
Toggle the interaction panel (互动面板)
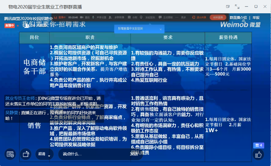pyautogui.click(x=165, y=18)
